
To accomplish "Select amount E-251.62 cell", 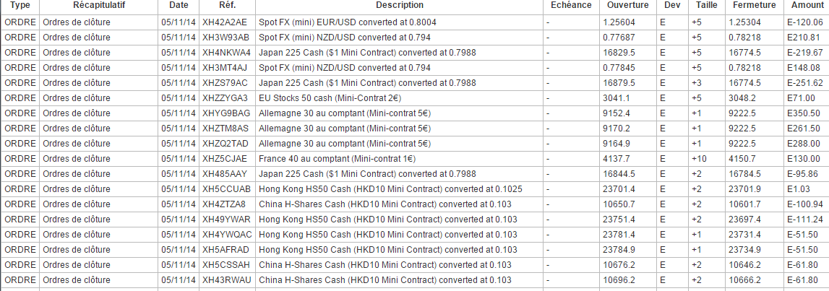I will 805,83.
